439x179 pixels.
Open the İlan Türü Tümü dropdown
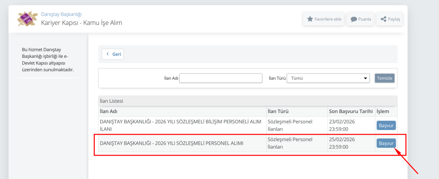coord(328,78)
